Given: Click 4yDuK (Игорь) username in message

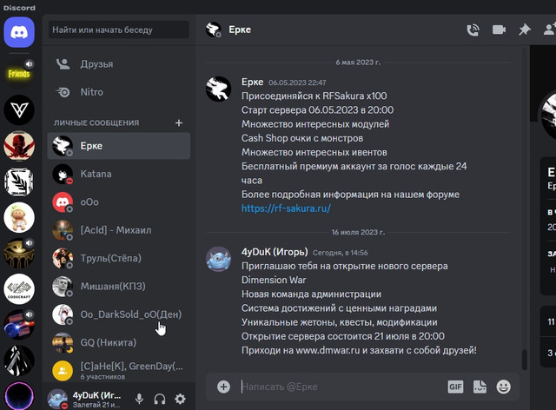Looking at the screenshot, I should (275, 252).
